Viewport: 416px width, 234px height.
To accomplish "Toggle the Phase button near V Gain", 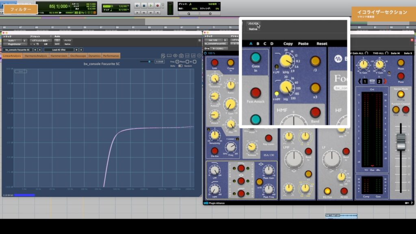I will tap(401, 63).
